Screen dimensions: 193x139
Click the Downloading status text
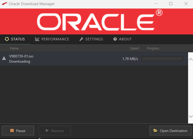pos(20,61)
